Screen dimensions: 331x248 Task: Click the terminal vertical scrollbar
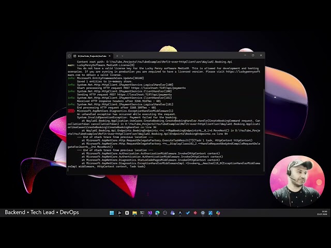(264, 130)
